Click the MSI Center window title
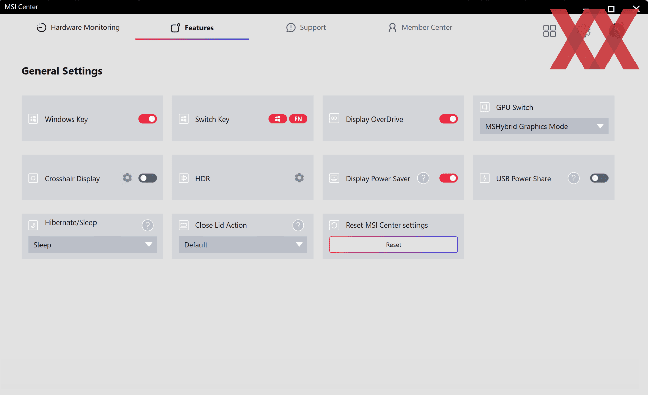The height and width of the screenshot is (395, 648). coord(21,7)
